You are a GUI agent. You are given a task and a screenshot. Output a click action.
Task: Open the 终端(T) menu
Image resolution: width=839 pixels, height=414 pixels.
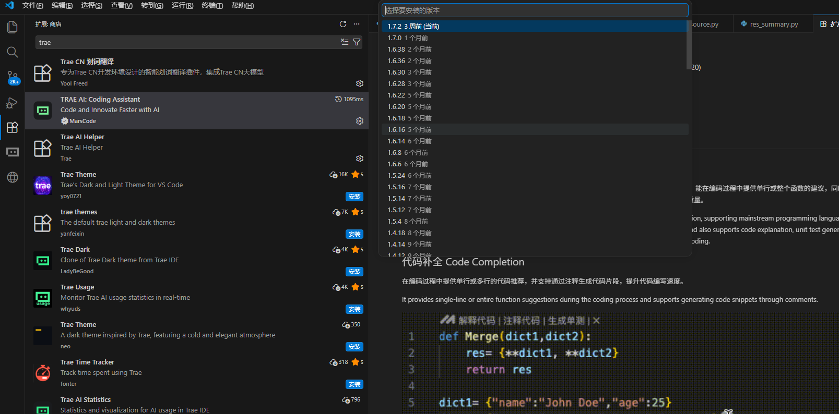click(212, 5)
